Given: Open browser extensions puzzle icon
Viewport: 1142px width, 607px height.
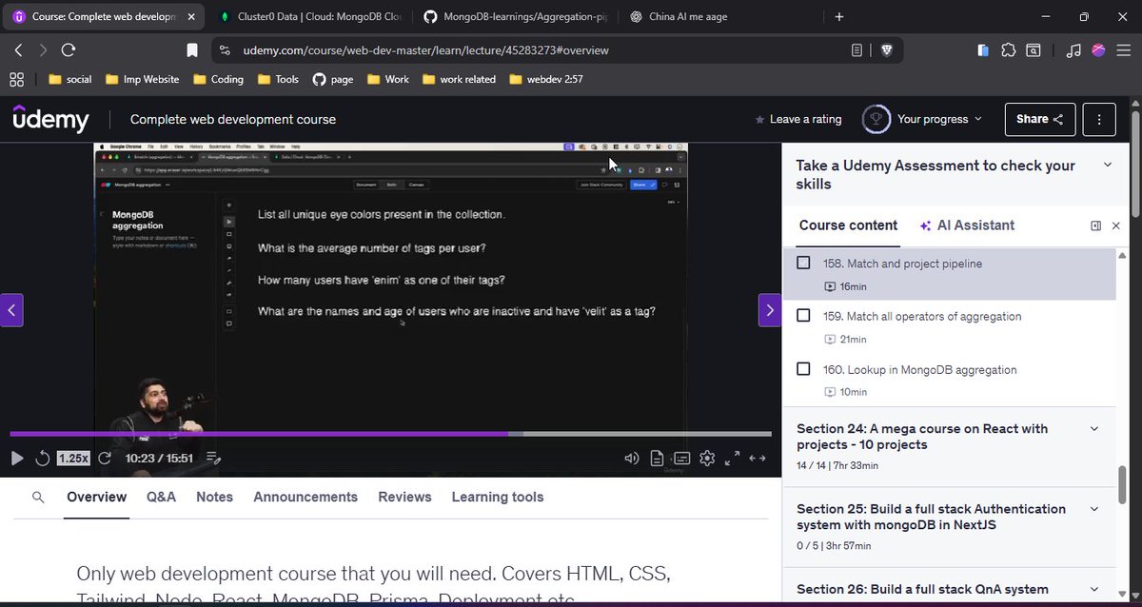Looking at the screenshot, I should click(x=1008, y=50).
